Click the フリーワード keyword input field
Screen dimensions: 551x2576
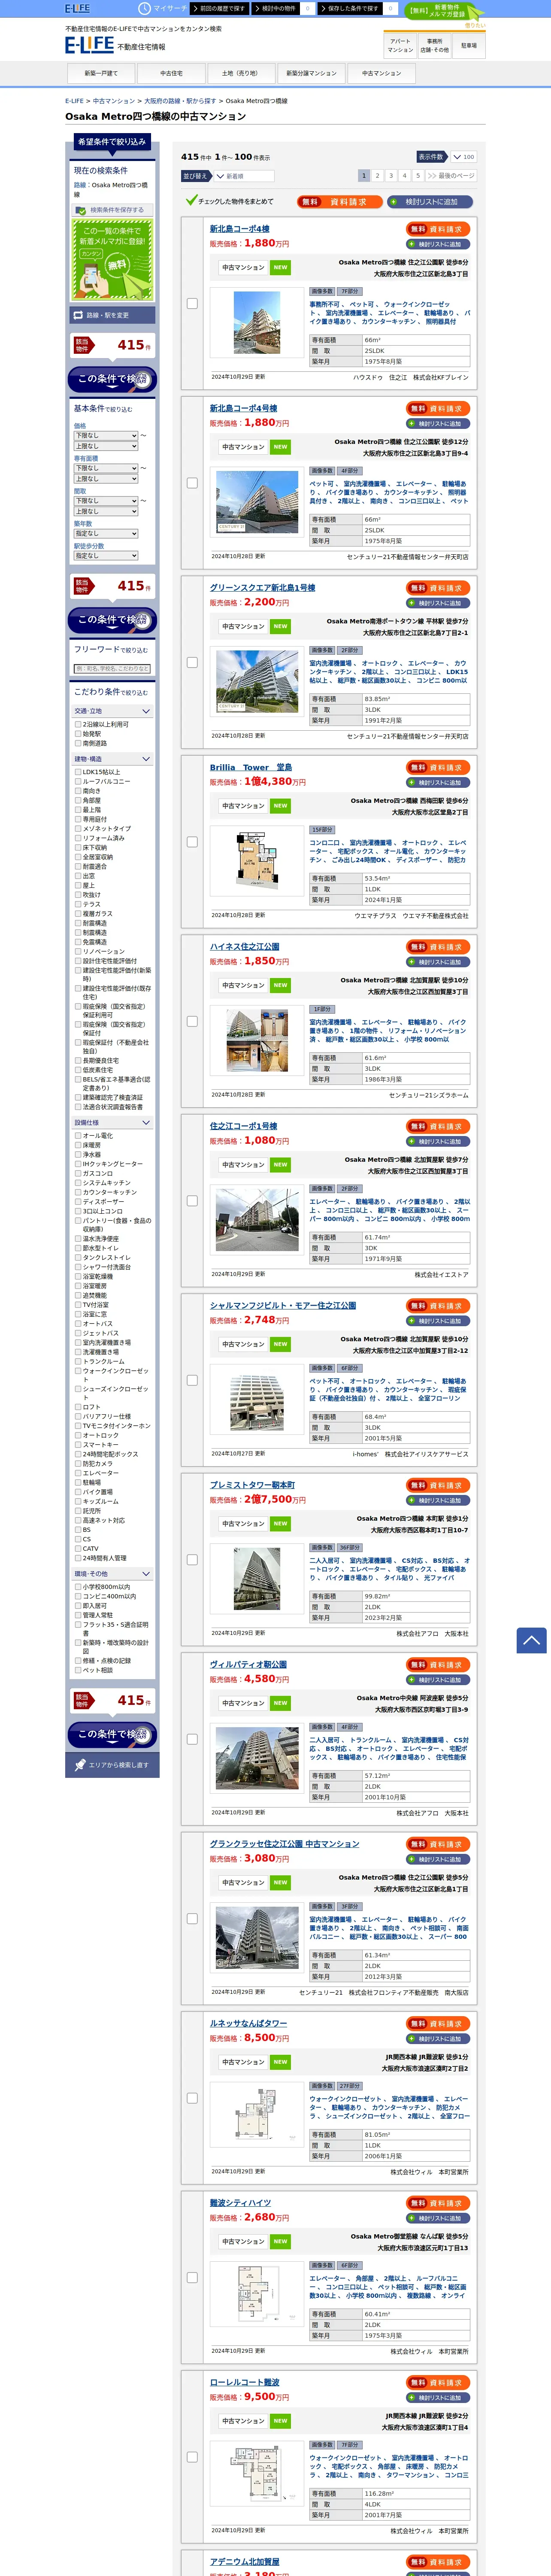click(111, 669)
